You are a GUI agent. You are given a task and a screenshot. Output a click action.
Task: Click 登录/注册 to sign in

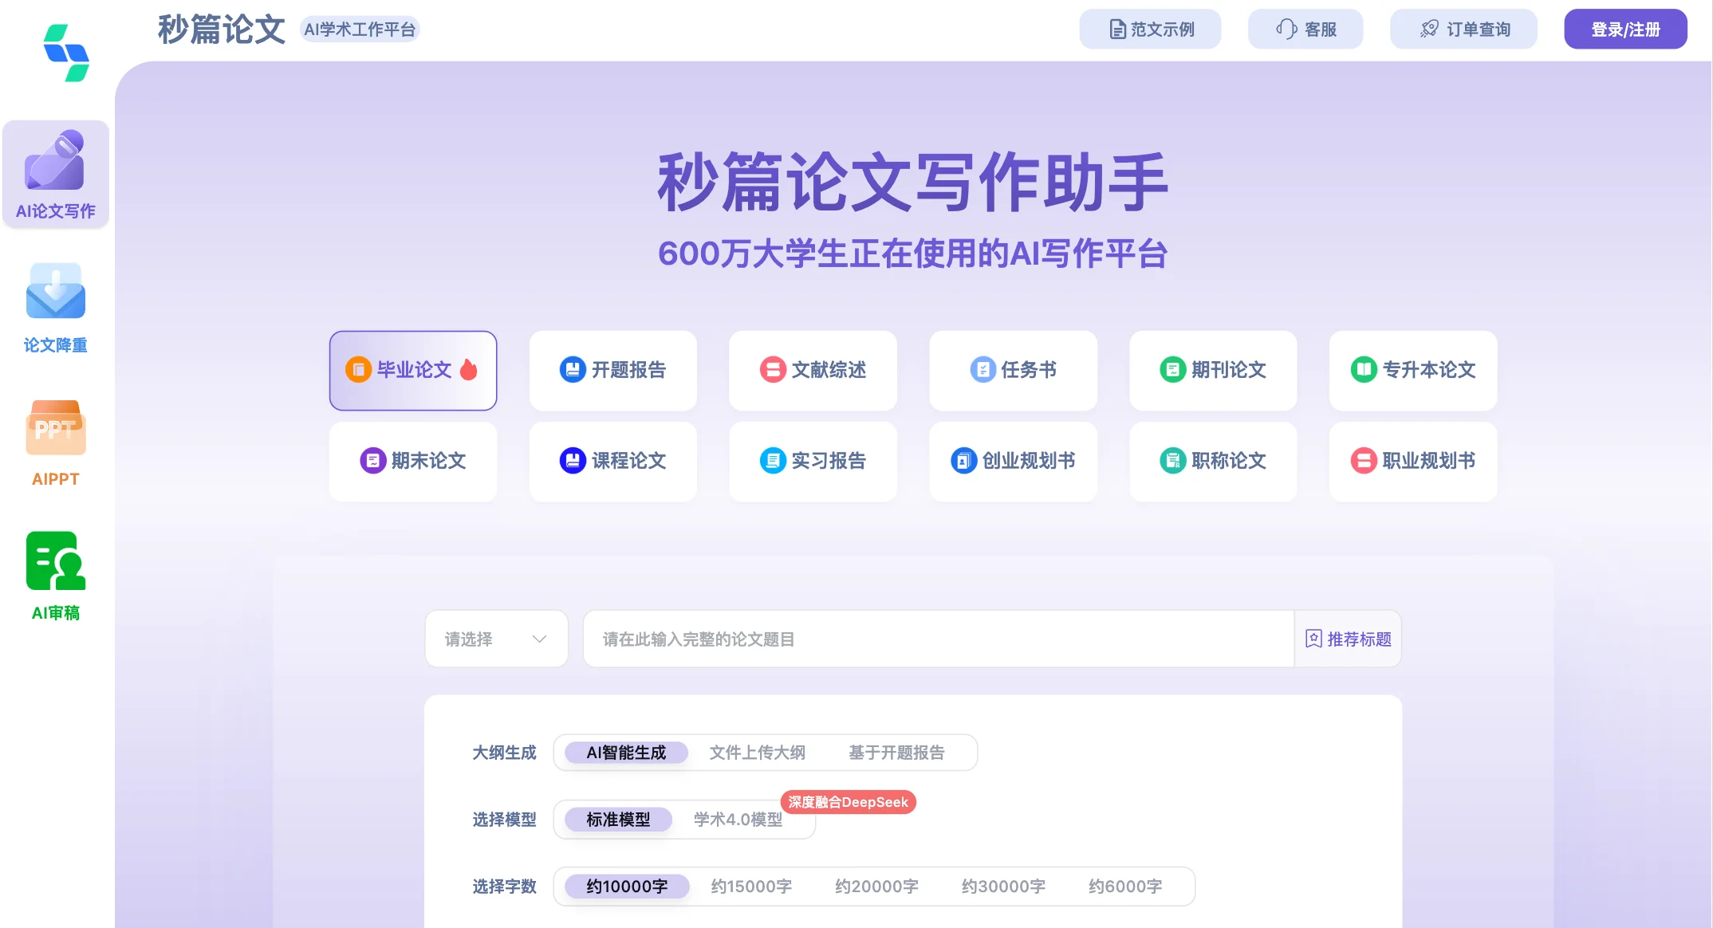[x=1624, y=28]
